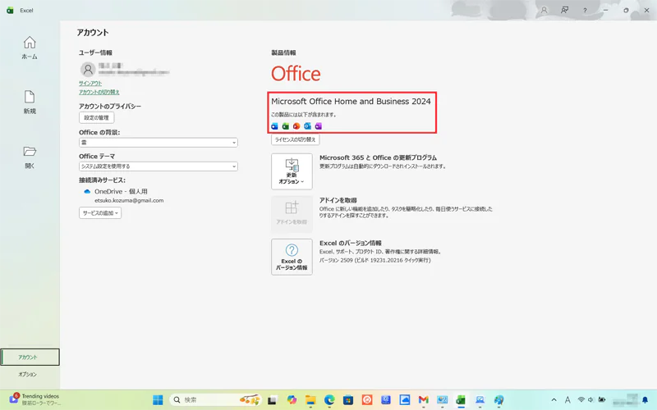Click the Excel icon under the product name
The image size is (657, 410).
tap(285, 126)
